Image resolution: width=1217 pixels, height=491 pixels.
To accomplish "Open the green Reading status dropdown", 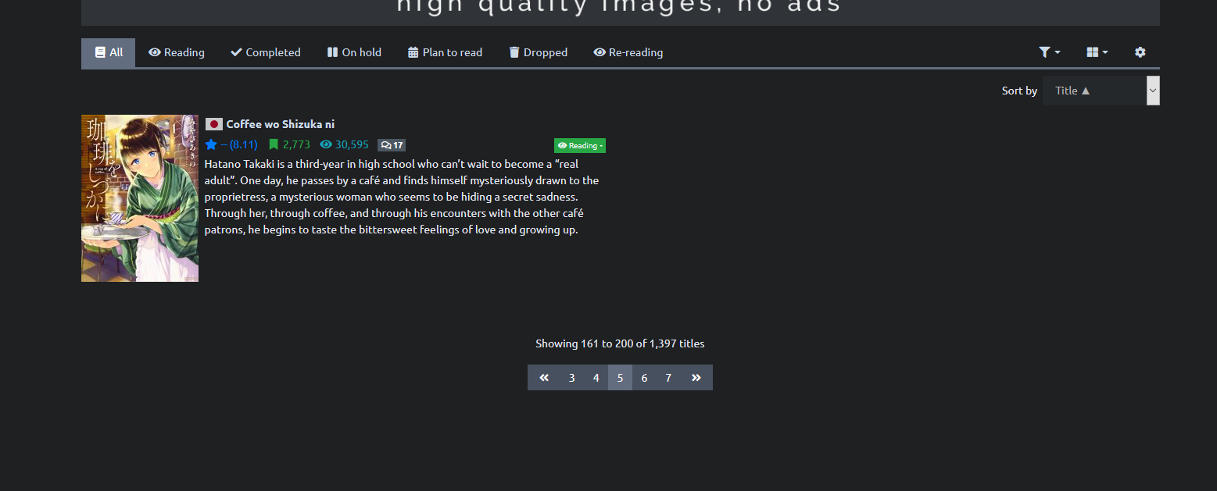I will click(580, 146).
